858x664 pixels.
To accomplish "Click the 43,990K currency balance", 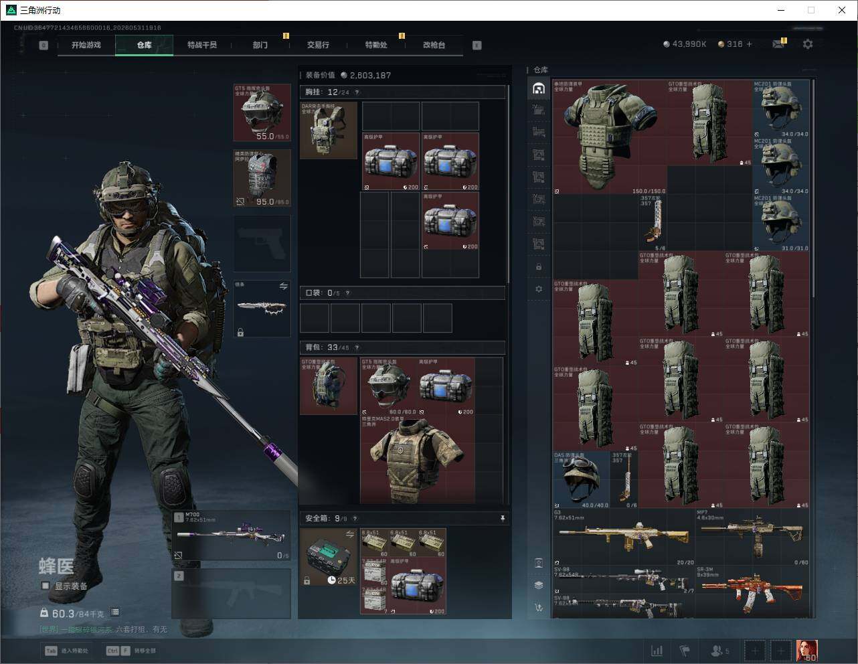I will 685,44.
